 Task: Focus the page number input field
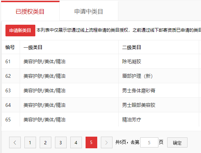(149, 142)
